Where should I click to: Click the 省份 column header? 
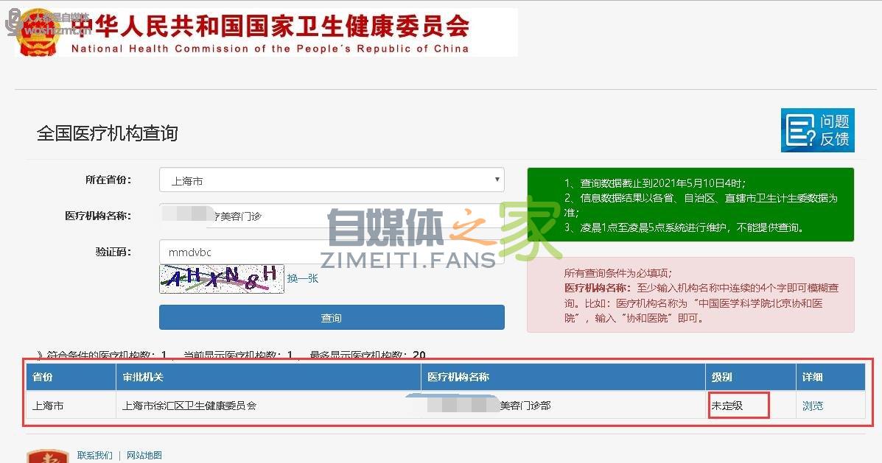[x=43, y=377]
